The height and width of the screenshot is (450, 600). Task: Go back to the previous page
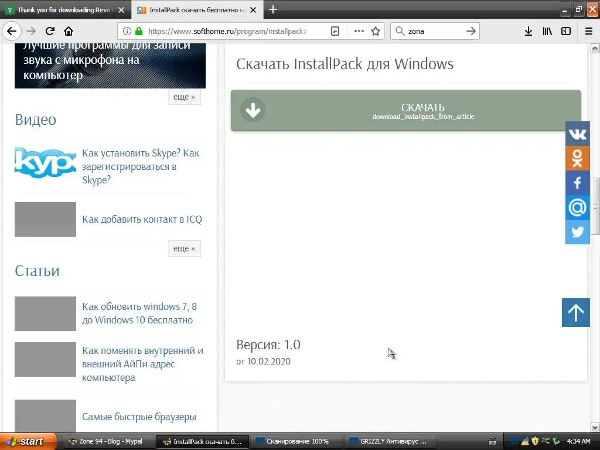12,31
